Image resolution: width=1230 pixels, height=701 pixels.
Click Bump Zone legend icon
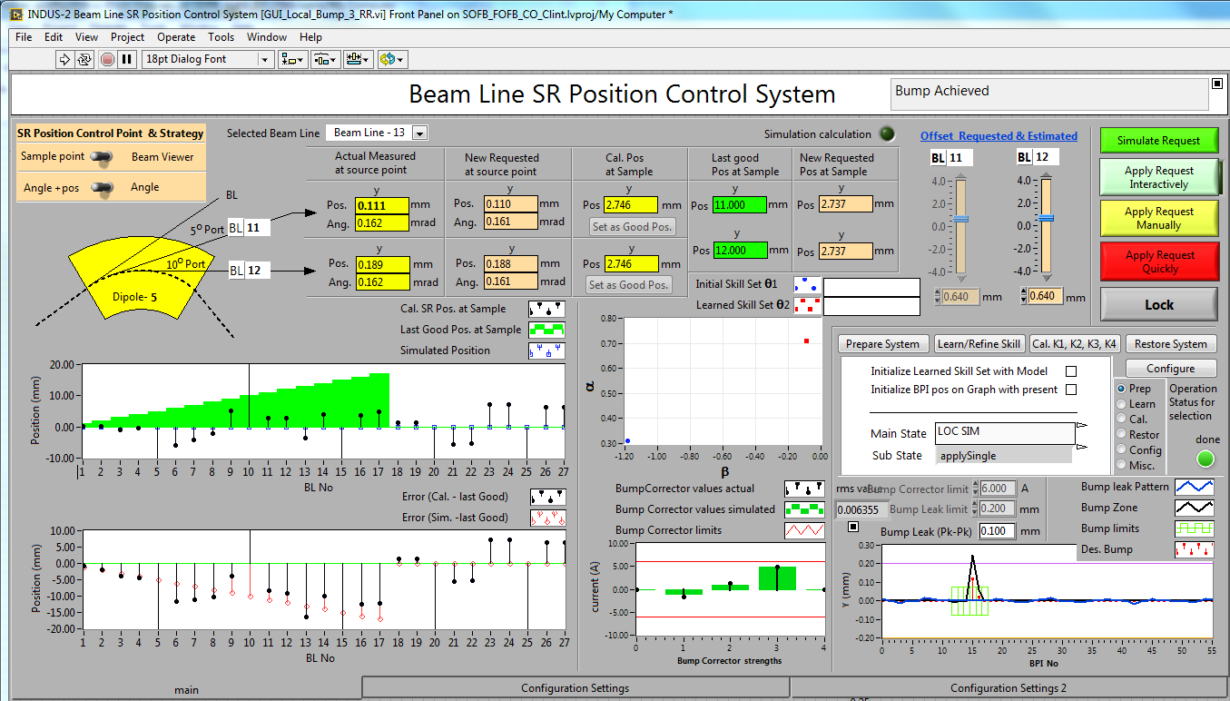click(x=1195, y=508)
